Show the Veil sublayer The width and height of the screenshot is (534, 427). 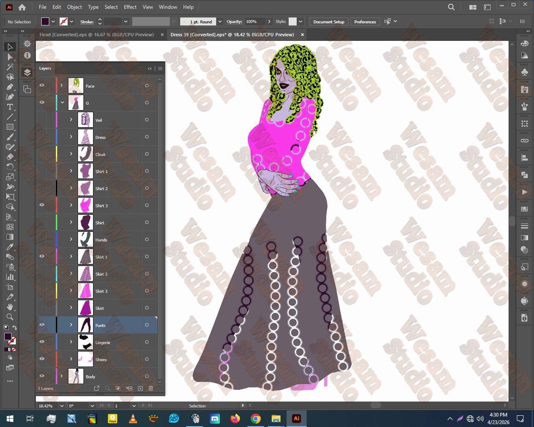(42, 120)
